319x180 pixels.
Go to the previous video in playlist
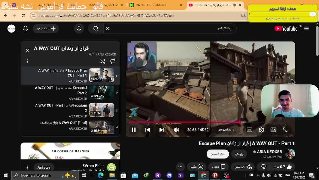(148, 130)
